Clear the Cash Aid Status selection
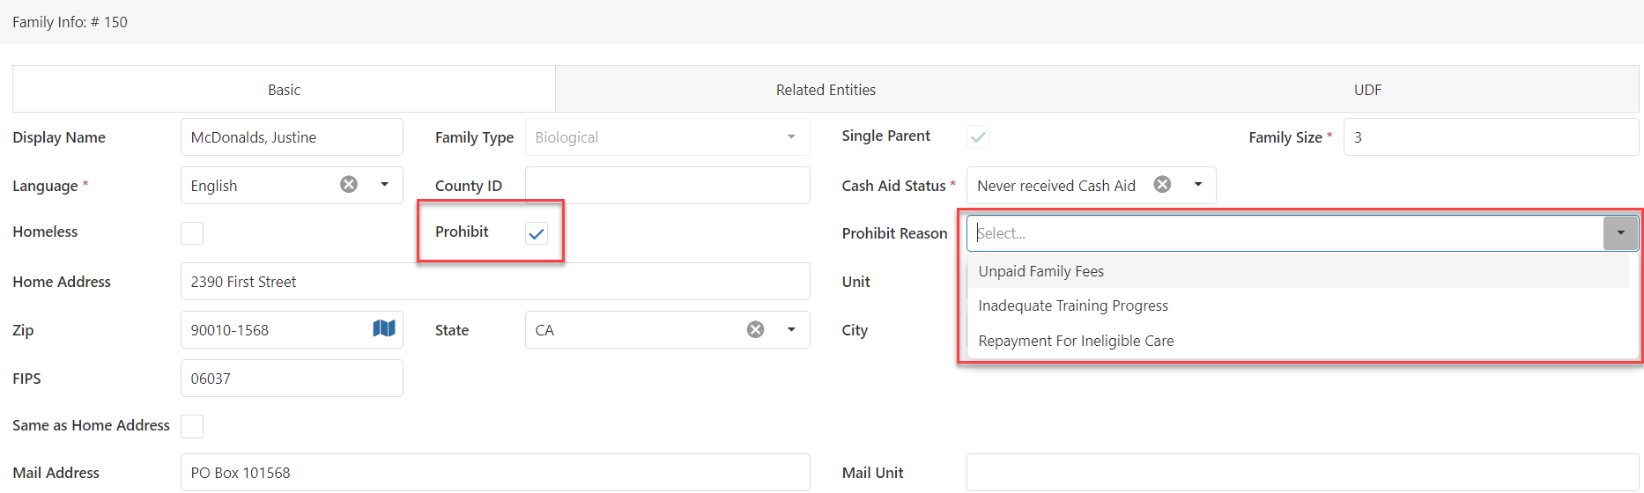Image resolution: width=1644 pixels, height=493 pixels. [x=1162, y=184]
